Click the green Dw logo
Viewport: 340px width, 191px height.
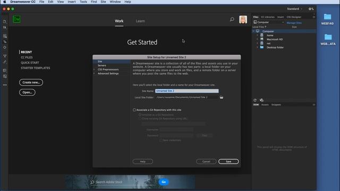pyautogui.click(x=16, y=19)
